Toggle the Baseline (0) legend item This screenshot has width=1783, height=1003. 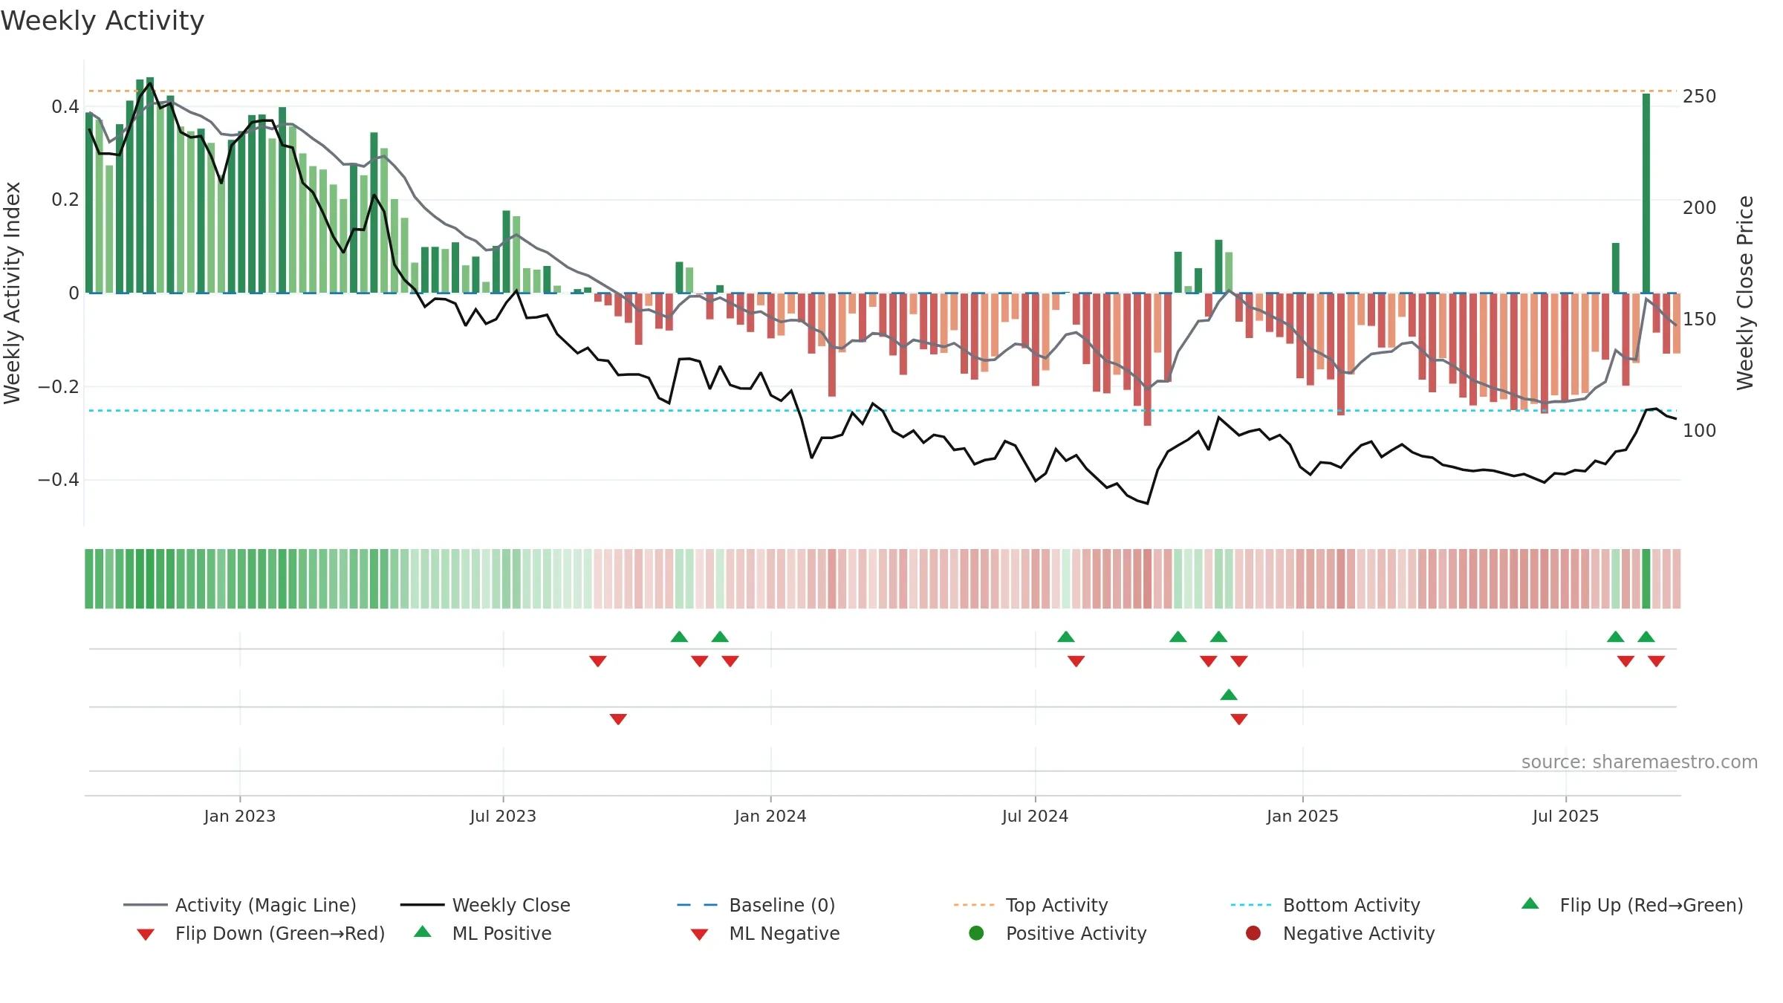756,905
